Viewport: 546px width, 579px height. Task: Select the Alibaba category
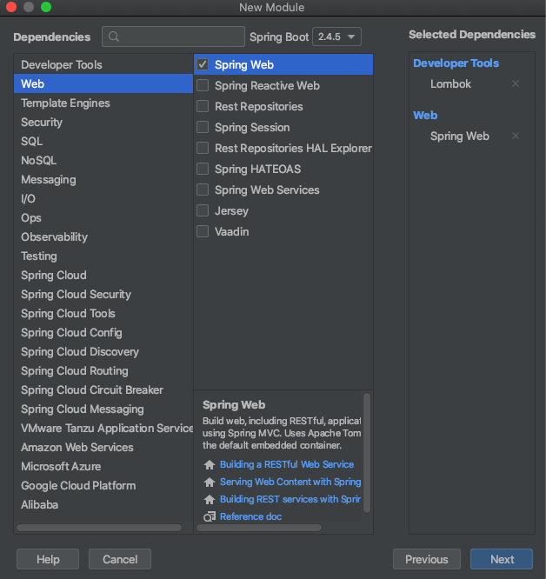pyautogui.click(x=103, y=505)
